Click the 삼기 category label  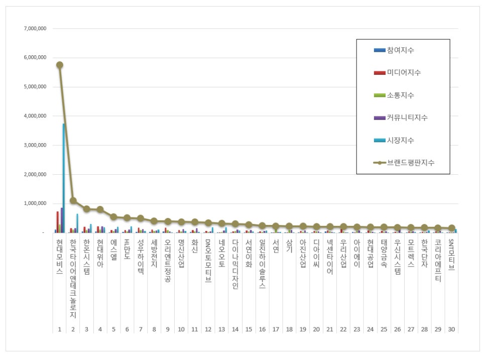[289, 246]
